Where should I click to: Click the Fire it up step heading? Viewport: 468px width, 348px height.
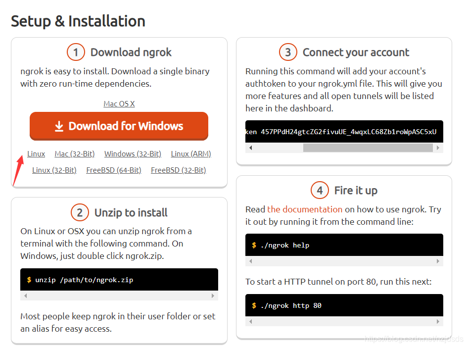(356, 190)
